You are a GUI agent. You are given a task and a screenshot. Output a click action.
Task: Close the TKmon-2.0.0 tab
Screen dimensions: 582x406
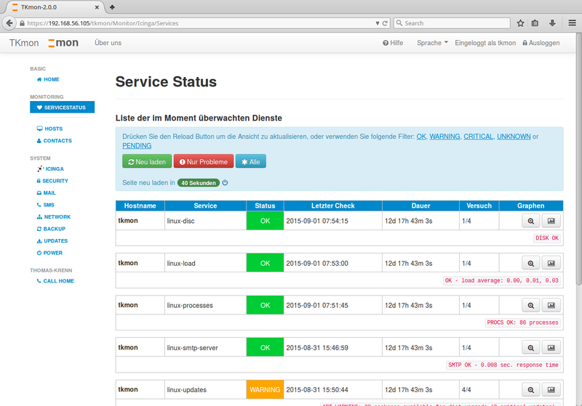click(x=97, y=7)
